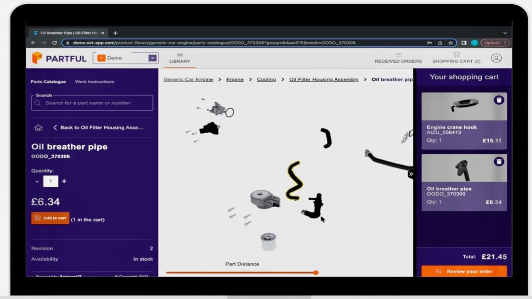Bookmark this page with the star icon
The image size is (532, 299).
tap(451, 43)
